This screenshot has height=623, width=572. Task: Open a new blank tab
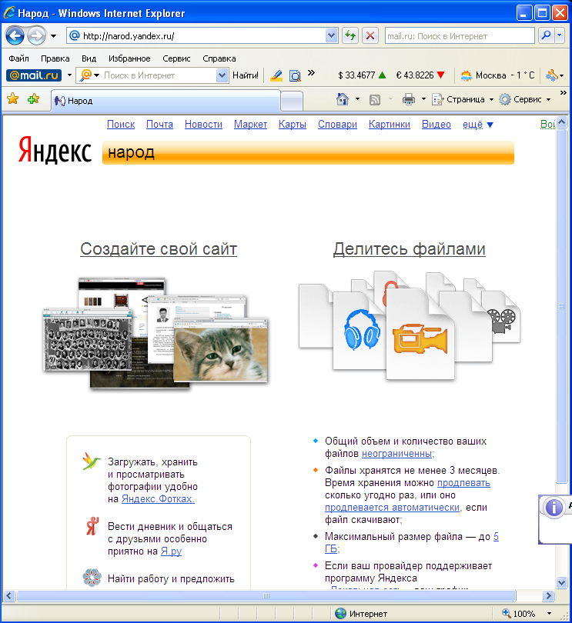point(292,101)
